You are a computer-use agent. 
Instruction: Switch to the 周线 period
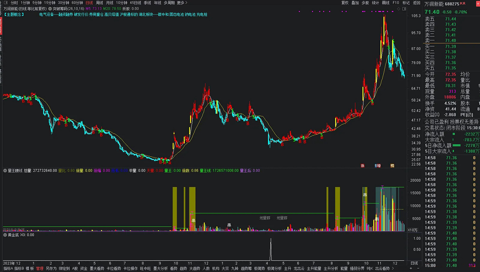tap(99, 3)
